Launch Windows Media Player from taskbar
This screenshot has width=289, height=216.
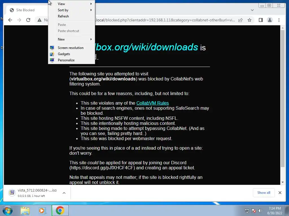42,211
